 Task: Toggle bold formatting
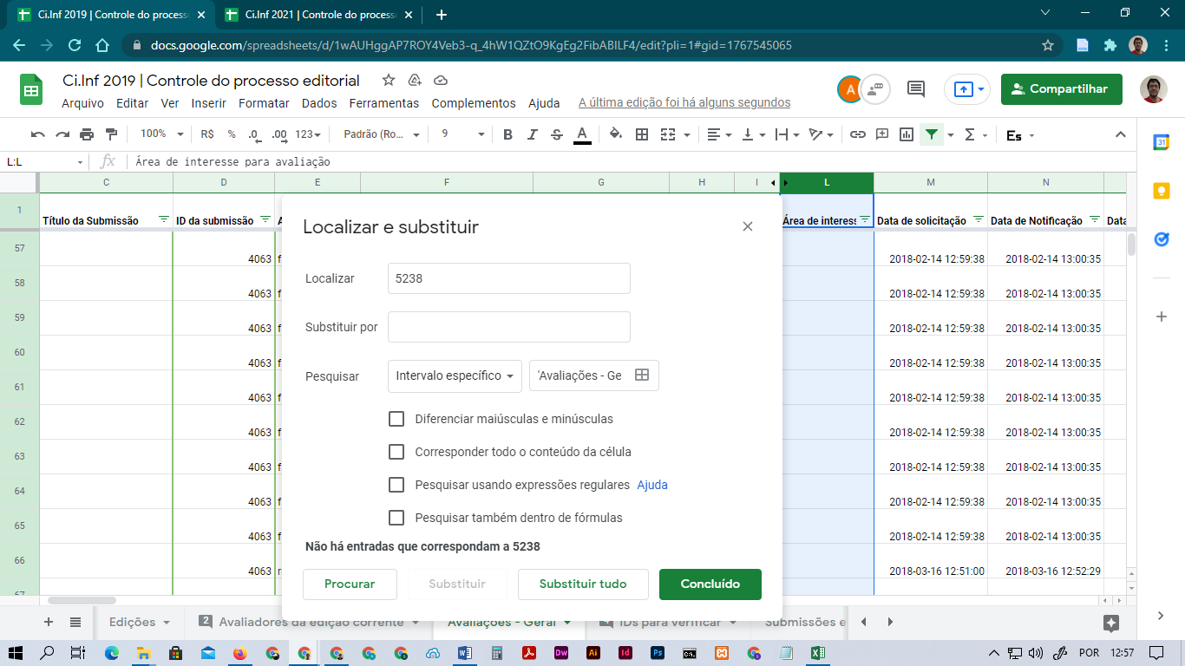click(x=508, y=134)
